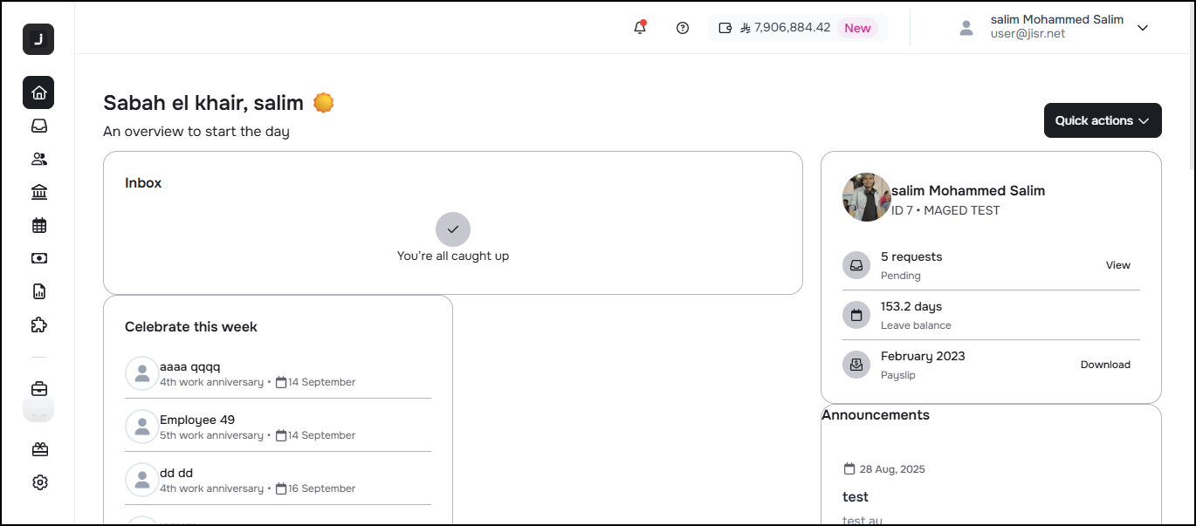Open the bank building icon in sidebar
Image resolution: width=1196 pixels, height=526 pixels.
click(x=38, y=192)
